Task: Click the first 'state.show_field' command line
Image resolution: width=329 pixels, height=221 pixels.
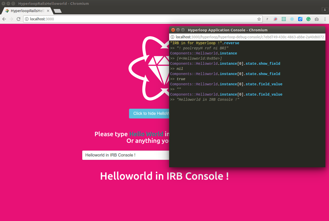Action: pos(225,63)
